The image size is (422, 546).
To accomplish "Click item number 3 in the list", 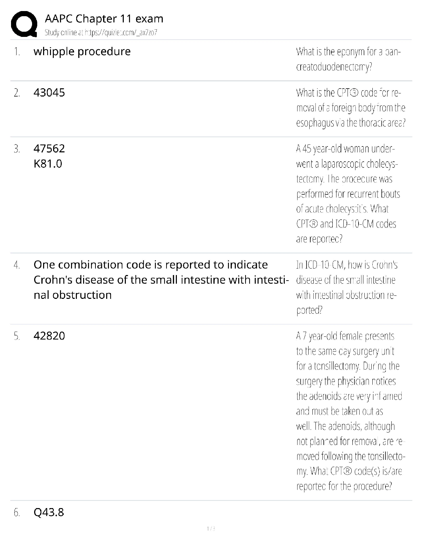I will click(x=17, y=149).
